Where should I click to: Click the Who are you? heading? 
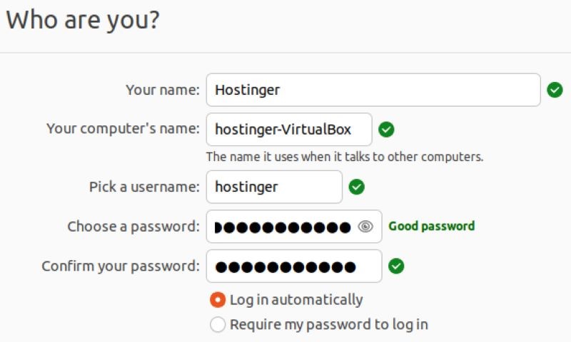(x=83, y=20)
